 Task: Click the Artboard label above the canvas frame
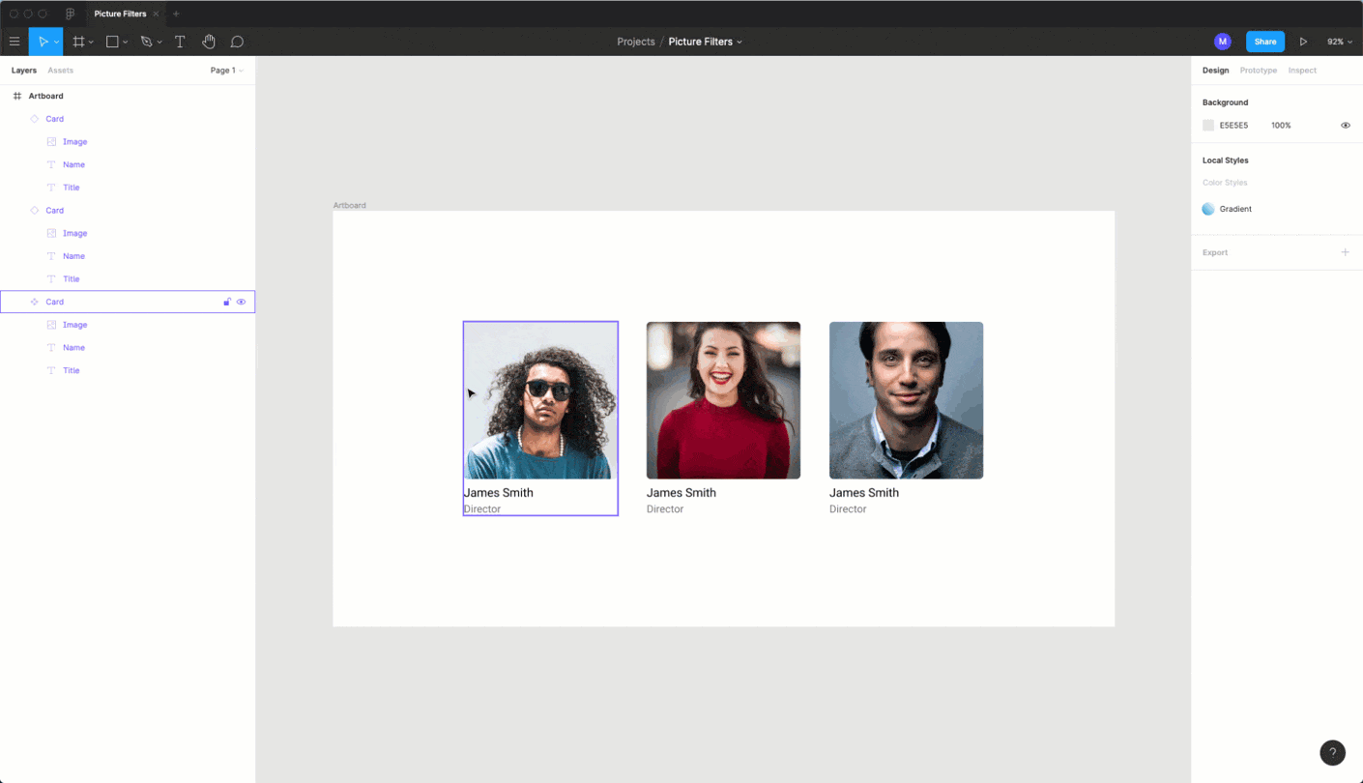click(x=349, y=205)
